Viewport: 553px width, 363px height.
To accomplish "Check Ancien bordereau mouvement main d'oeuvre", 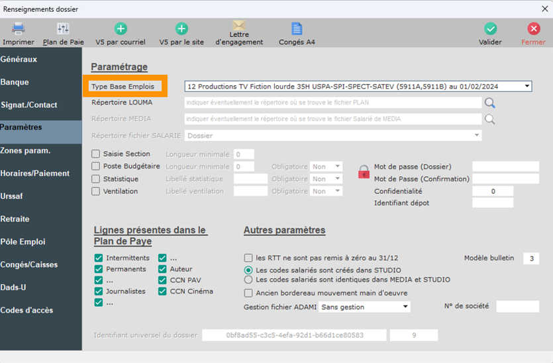I will point(248,293).
